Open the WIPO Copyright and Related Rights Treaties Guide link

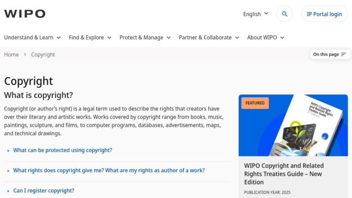(x=284, y=174)
